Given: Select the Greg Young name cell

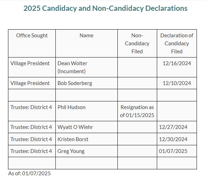Looking at the screenshot, I should 87,151.
